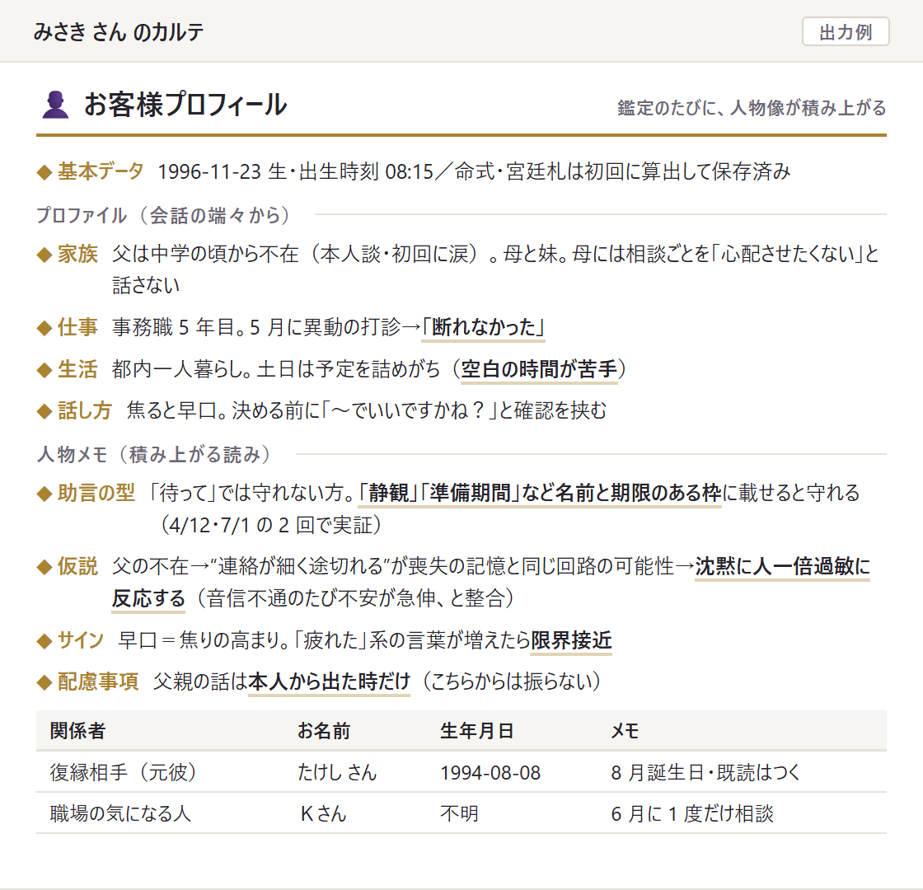Click the プロファイル(会話の端々から) section header
Screen dimensions: 923x890
(163, 215)
